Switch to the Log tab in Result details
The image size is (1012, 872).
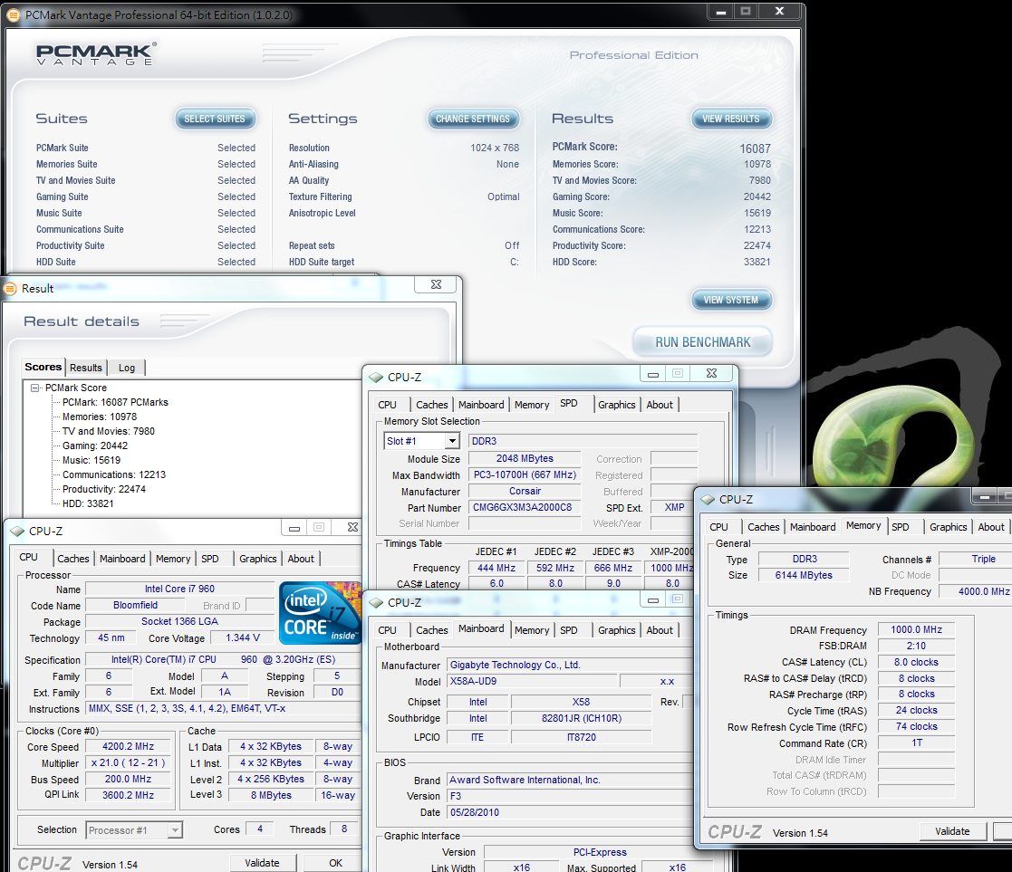127,368
